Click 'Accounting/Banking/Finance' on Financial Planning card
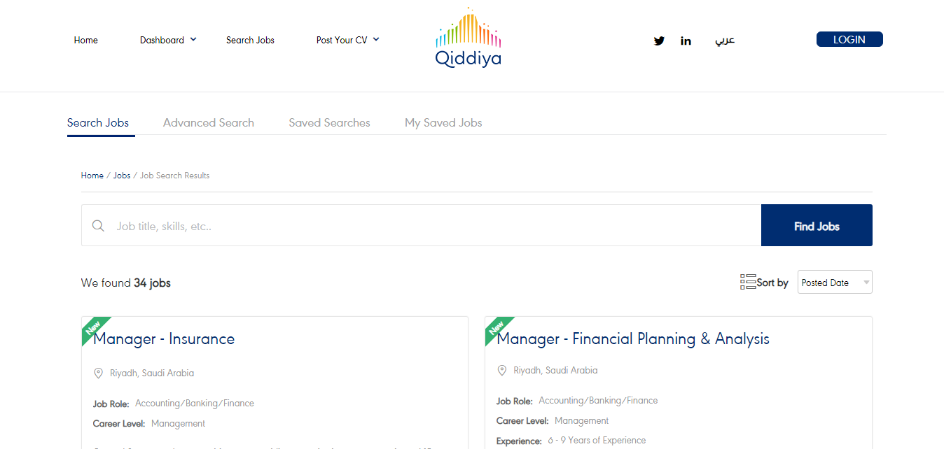The height and width of the screenshot is (449, 944). [x=598, y=401]
